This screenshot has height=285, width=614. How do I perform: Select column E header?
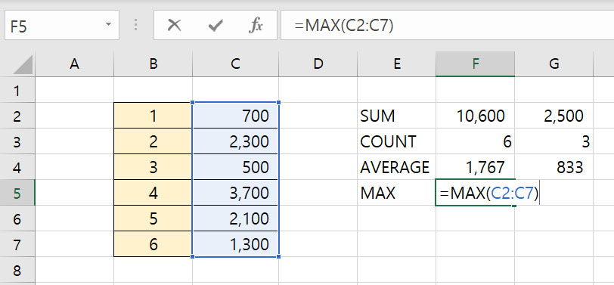click(397, 64)
